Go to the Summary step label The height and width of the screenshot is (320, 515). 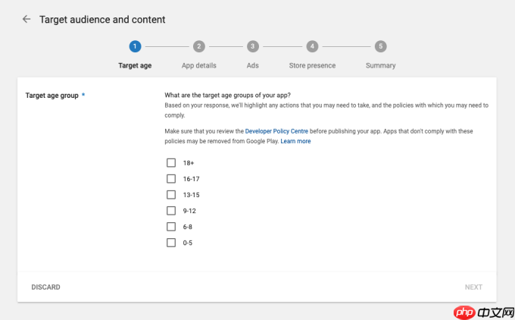pyautogui.click(x=380, y=66)
